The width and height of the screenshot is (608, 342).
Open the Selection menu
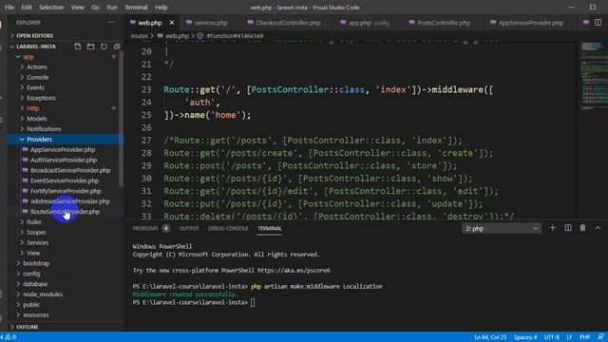[51, 8]
